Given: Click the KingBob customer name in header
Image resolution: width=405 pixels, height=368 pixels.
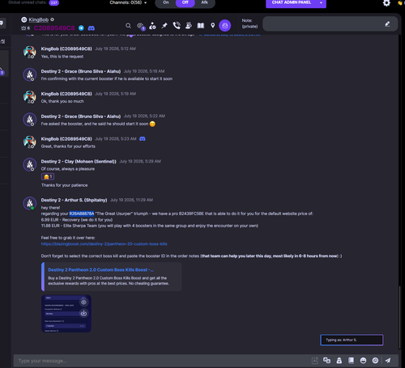Looking at the screenshot, I should (39, 19).
